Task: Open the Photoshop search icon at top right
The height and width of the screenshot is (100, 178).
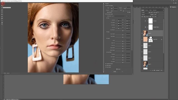Action: point(174,3)
